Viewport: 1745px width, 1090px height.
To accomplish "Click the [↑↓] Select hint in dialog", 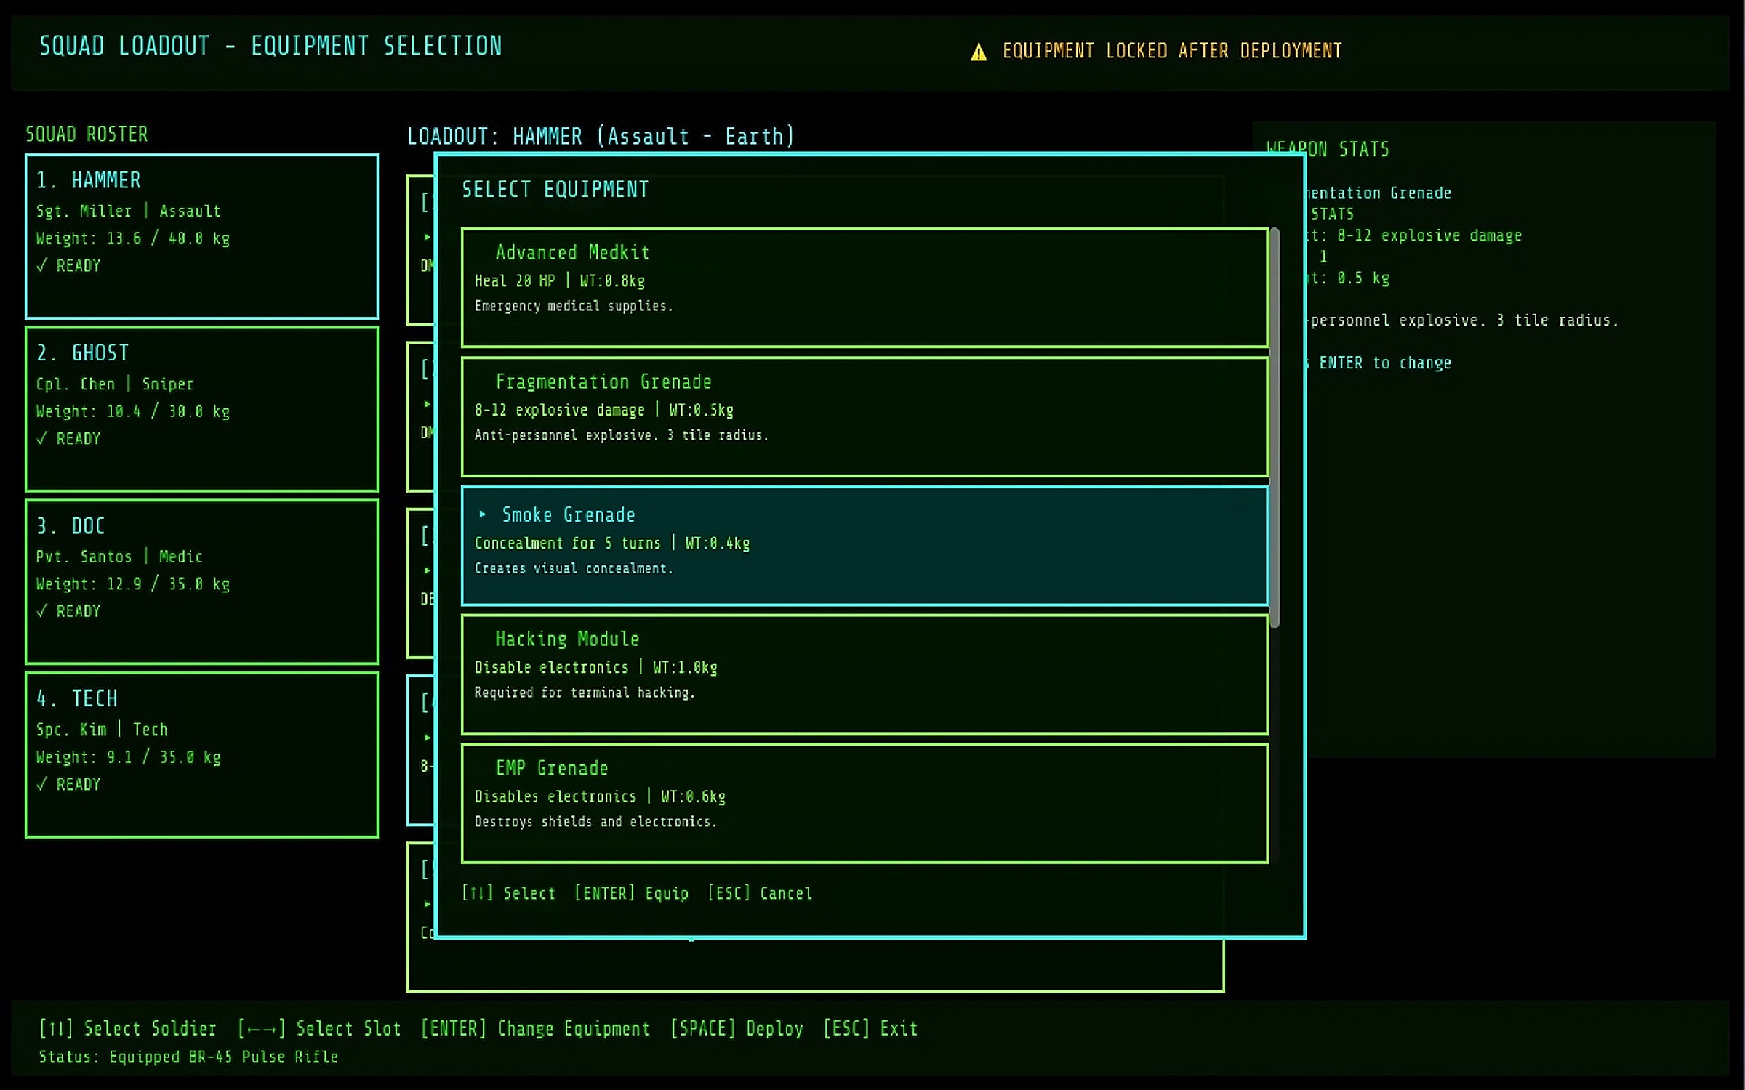I will click(508, 893).
